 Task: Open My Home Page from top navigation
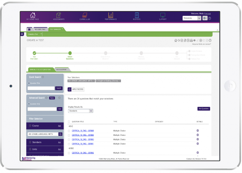(32, 16)
